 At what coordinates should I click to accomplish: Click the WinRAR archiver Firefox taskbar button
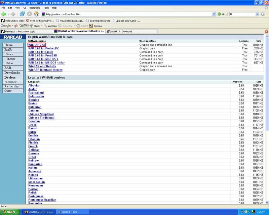[x=39, y=212]
